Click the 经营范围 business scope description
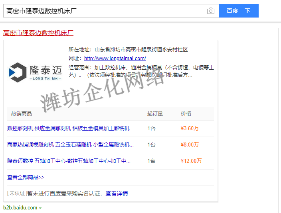This screenshot has height=213, width=281. [141, 71]
